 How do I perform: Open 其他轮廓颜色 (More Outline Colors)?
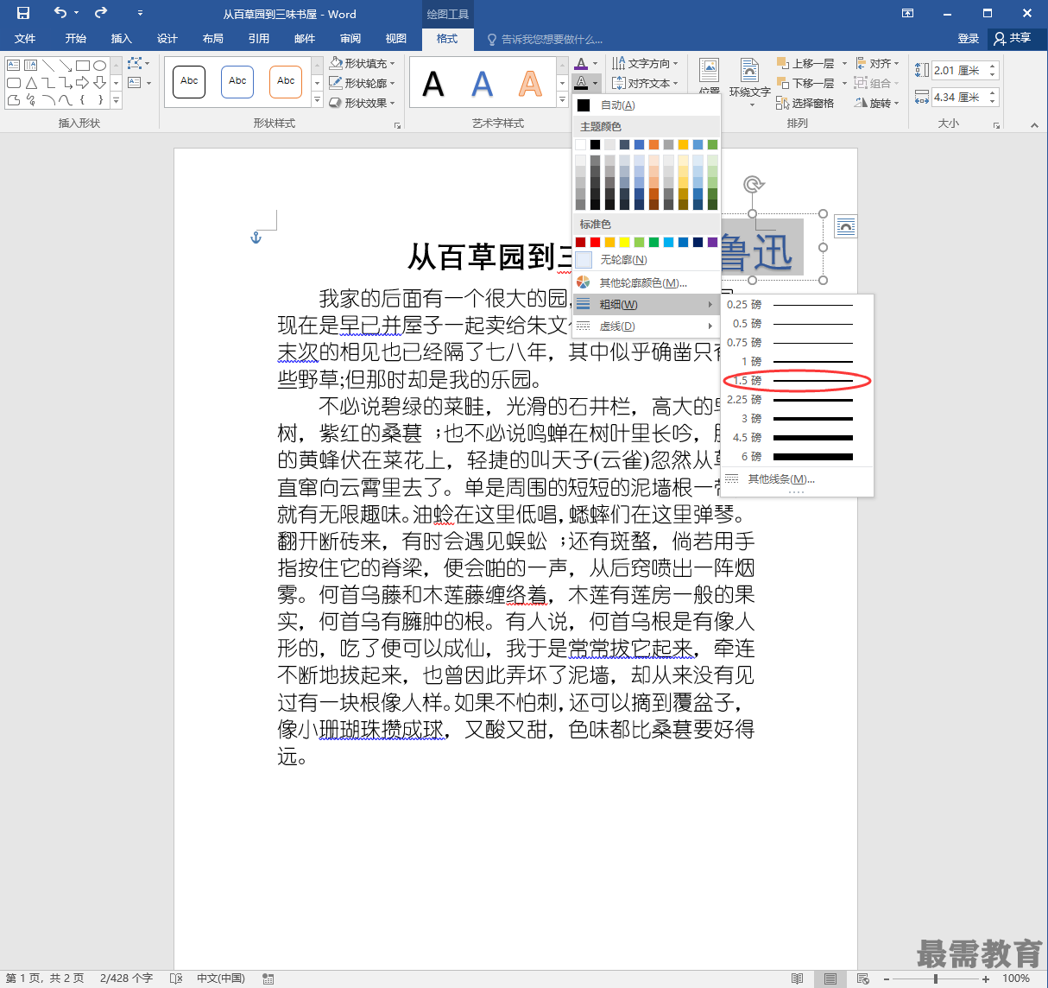click(647, 282)
